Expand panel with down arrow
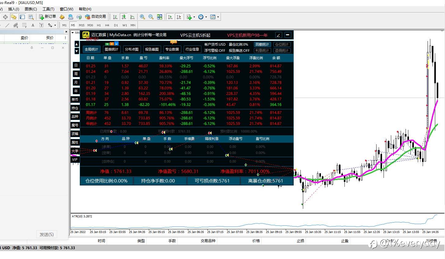The height and width of the screenshot is (259, 445). pos(77,51)
